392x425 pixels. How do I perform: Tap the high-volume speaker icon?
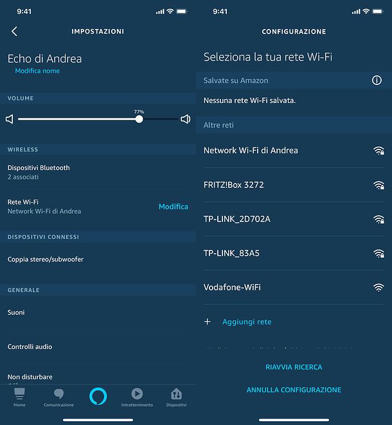tap(186, 119)
